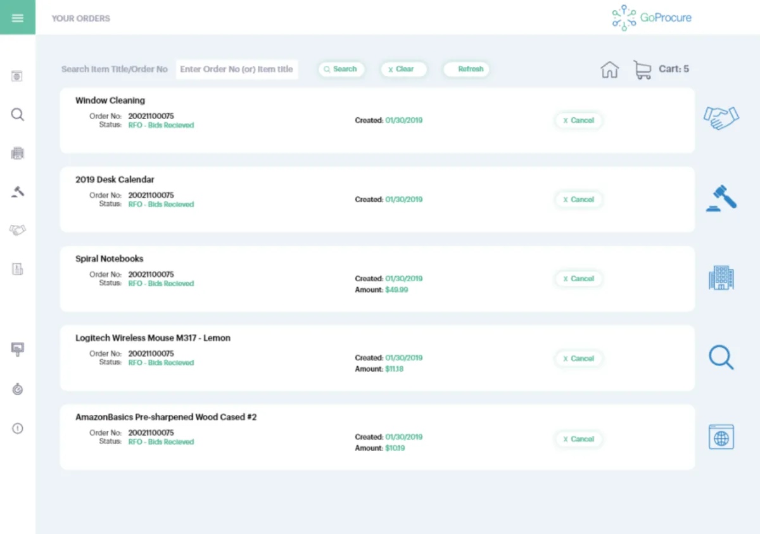Click the large blue gavel icon
Screen dimensions: 760x534
pyautogui.click(x=721, y=198)
